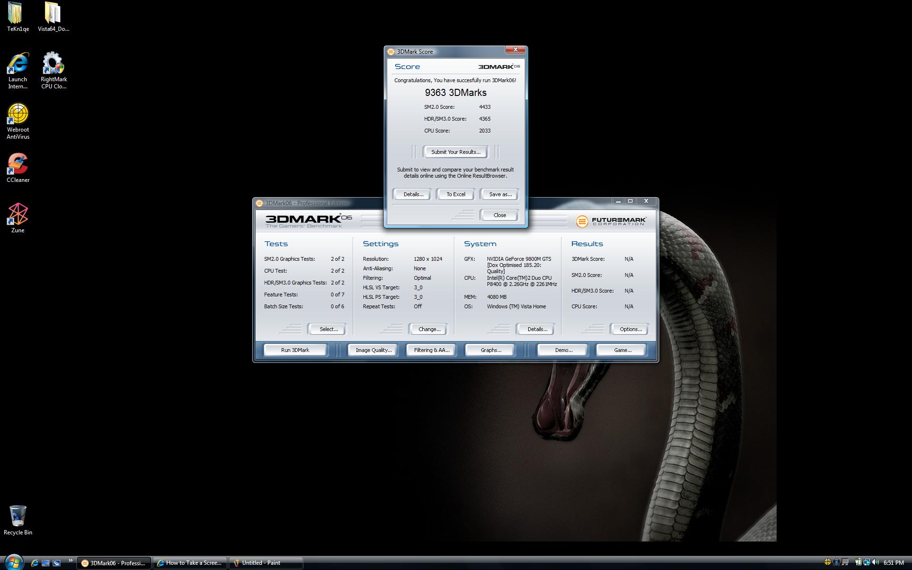912x570 pixels.
Task: Click the NVIDIA GeForce 9800M GTS text
Action: click(519, 259)
